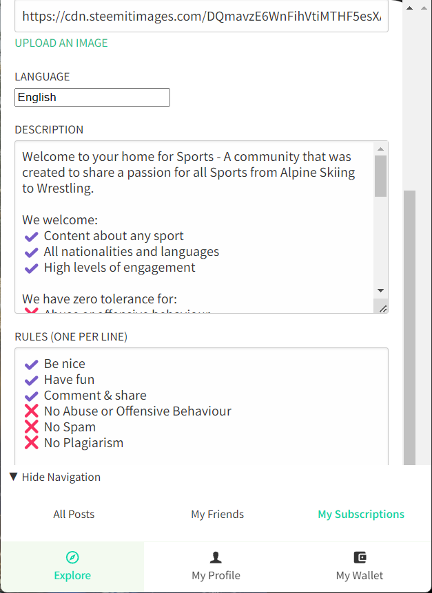432x593 pixels.
Task: Select the My Subscriptions tab
Action: [x=361, y=514]
